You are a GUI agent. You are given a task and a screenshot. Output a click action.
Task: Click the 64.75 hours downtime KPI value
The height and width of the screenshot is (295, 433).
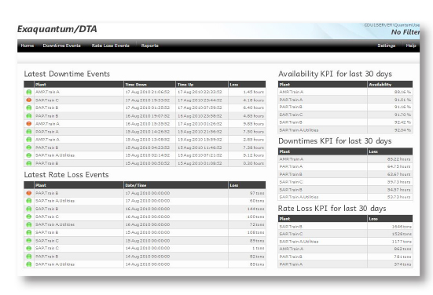click(398, 166)
